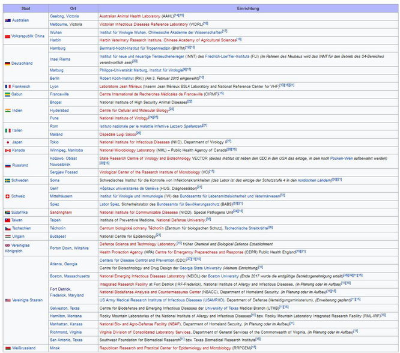400x353 pixels.
Task: Open the Sergijew Possad link
Action: tap(64, 172)
